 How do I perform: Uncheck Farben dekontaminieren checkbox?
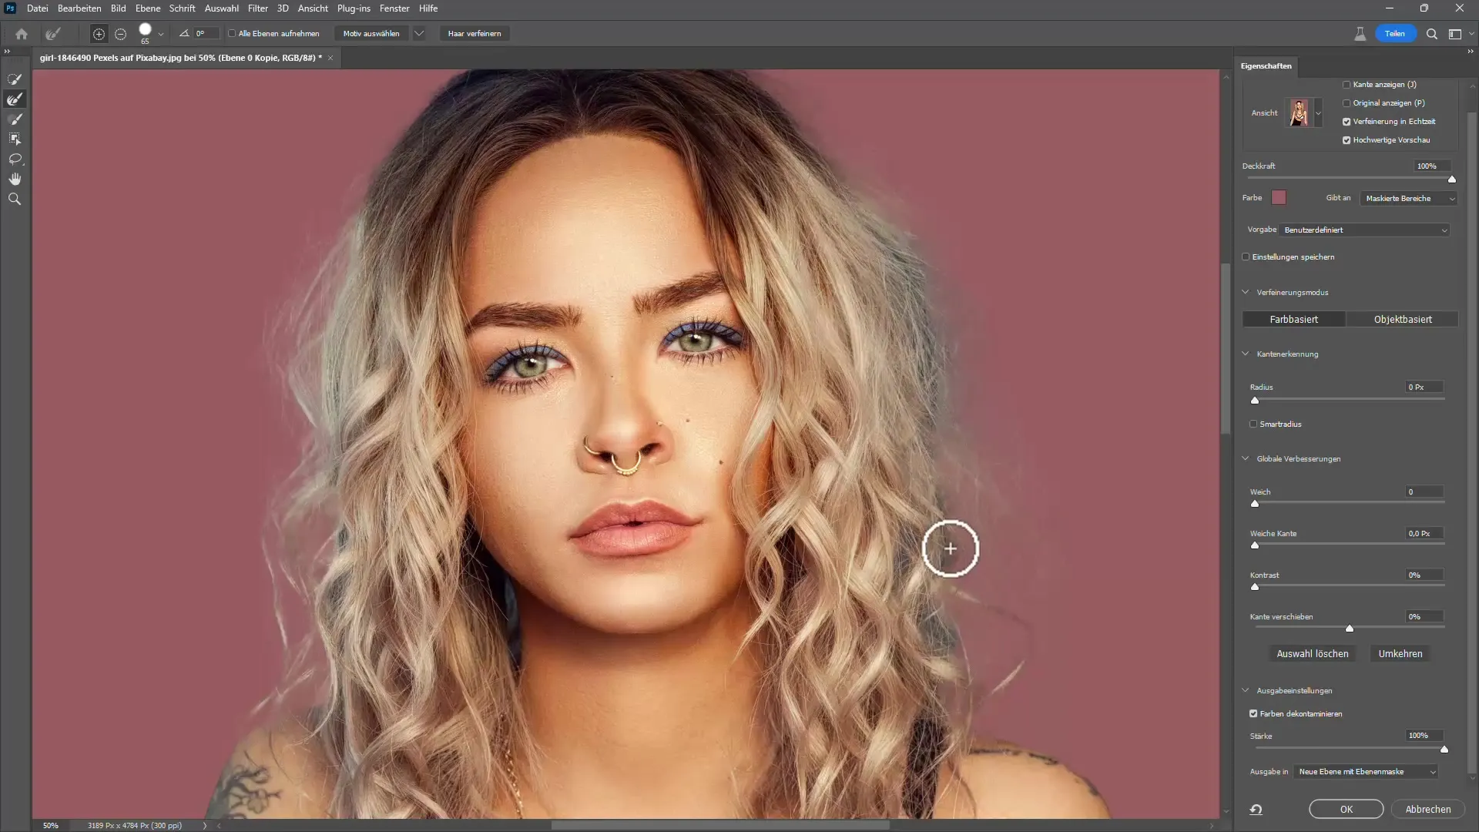tap(1253, 714)
